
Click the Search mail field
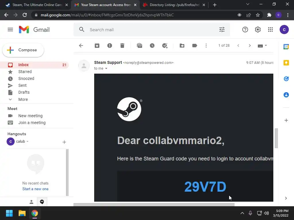pos(152,30)
